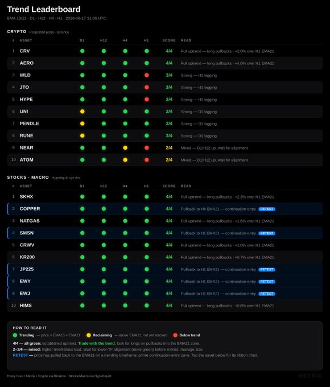The image size is (330, 387).
Task: Open the NATGAS asset name
Action: click(x=30, y=221)
